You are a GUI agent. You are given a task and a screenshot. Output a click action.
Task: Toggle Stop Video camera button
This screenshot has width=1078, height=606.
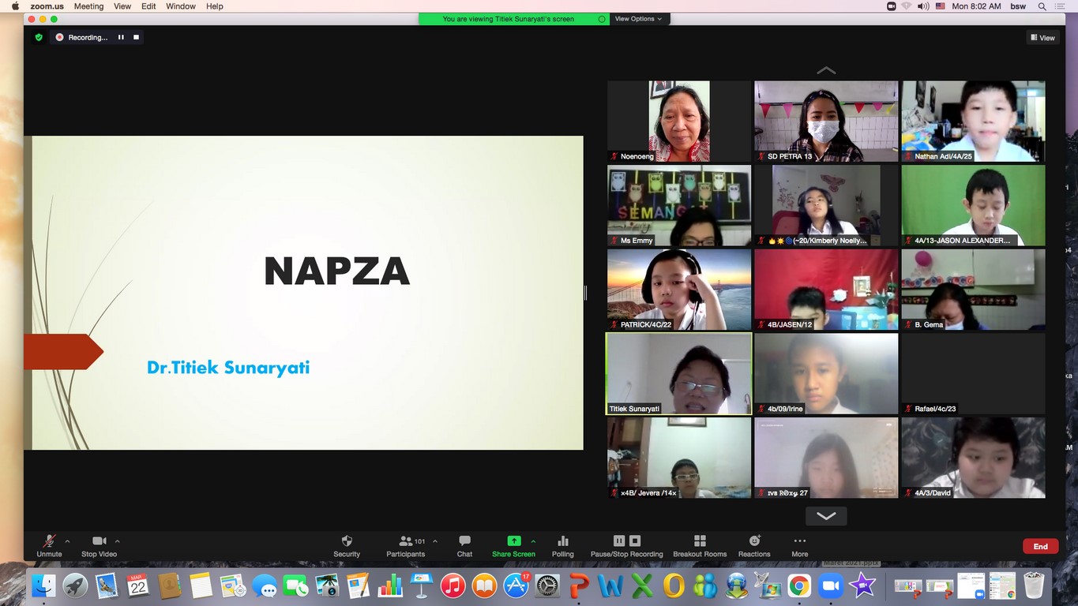pos(100,541)
